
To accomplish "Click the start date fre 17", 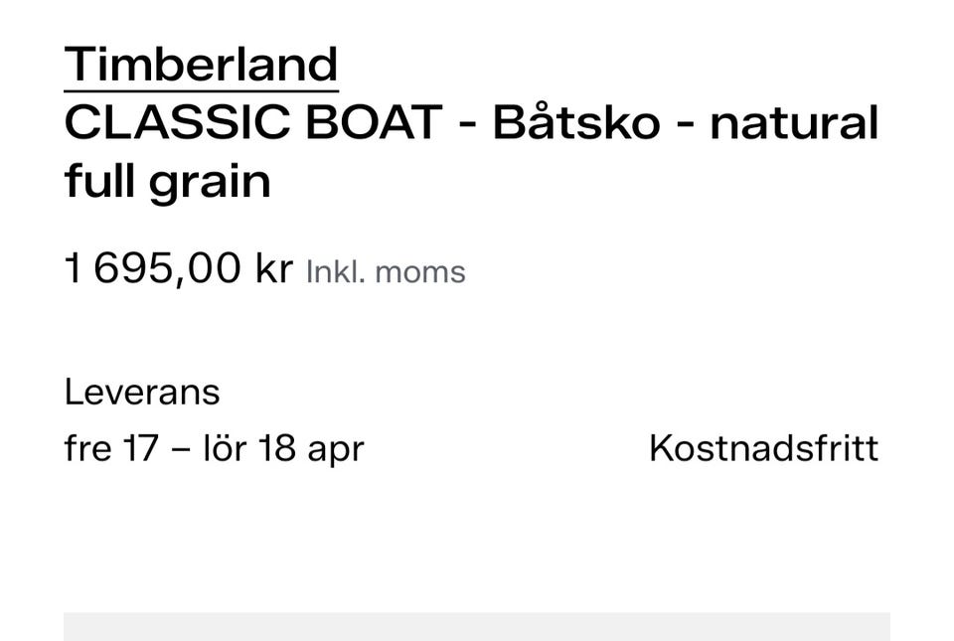I will click(x=110, y=448).
